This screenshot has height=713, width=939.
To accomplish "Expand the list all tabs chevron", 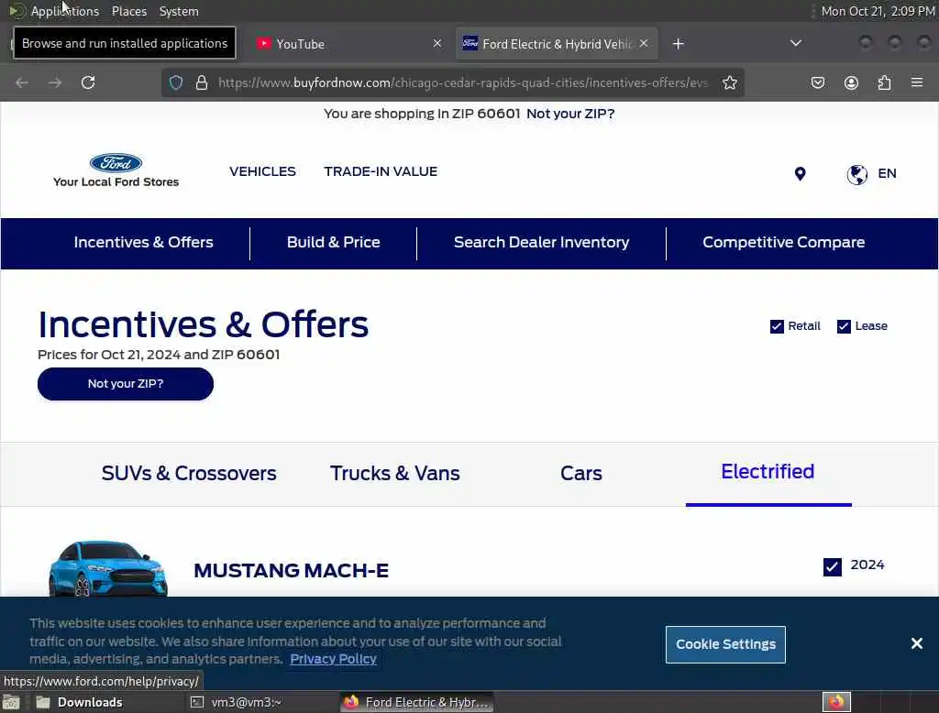I will (x=795, y=43).
